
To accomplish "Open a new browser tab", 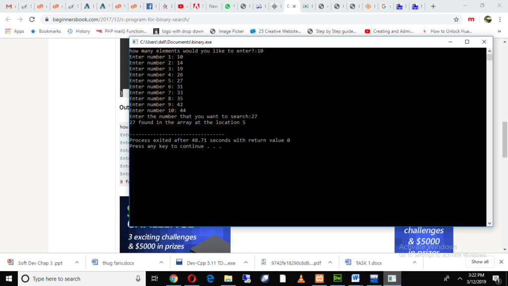I will pyautogui.click(x=433, y=6).
